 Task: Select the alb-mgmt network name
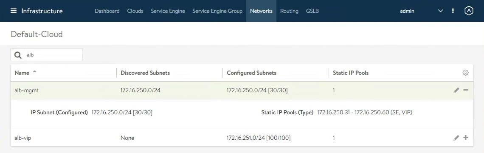[x=27, y=90]
